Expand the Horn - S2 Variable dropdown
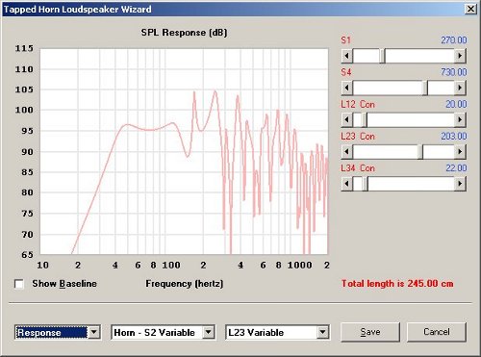The height and width of the screenshot is (357, 481). click(x=209, y=332)
